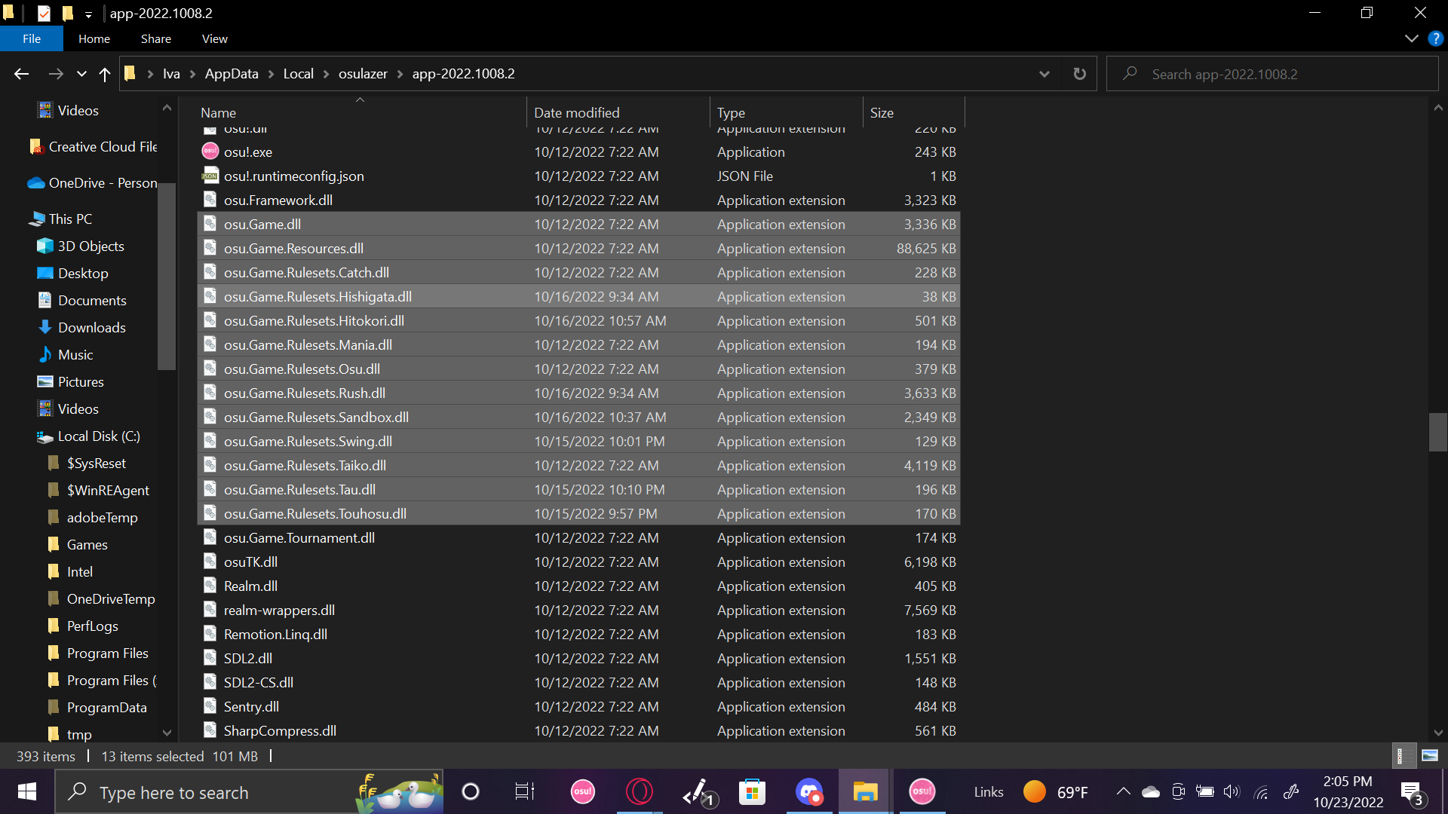Collapse the Local Disk (C:) tree node

coord(29,436)
